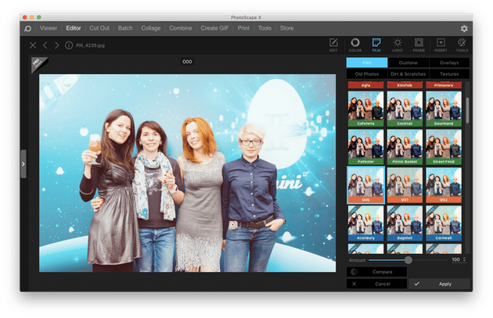Open the Tools top menu tab

coord(264,28)
